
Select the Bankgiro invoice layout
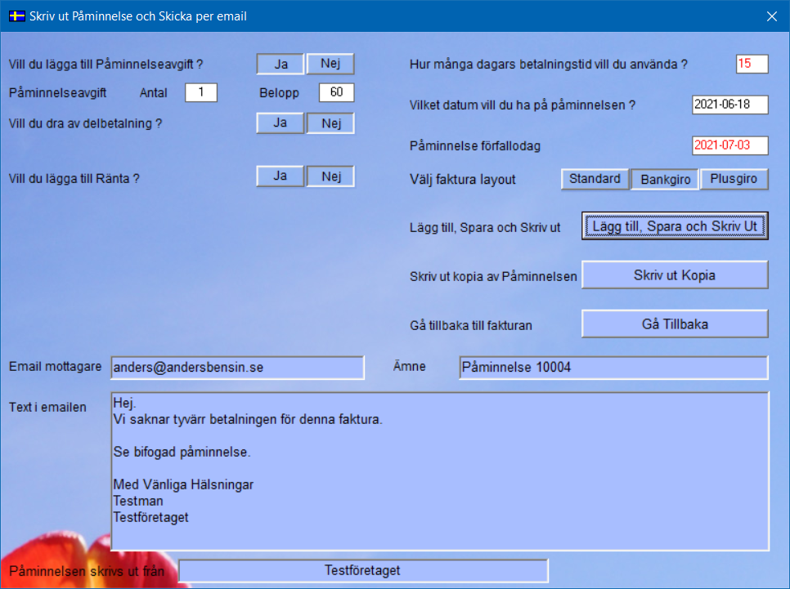point(664,180)
